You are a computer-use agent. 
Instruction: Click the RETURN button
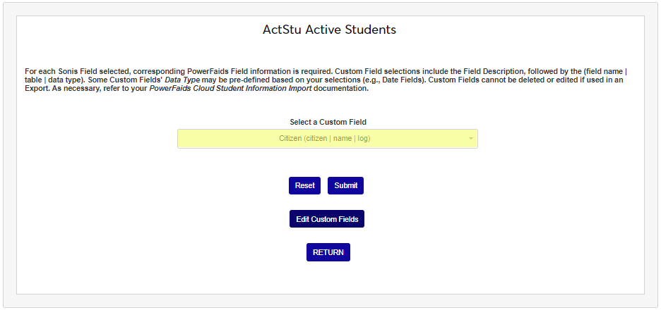coord(328,252)
